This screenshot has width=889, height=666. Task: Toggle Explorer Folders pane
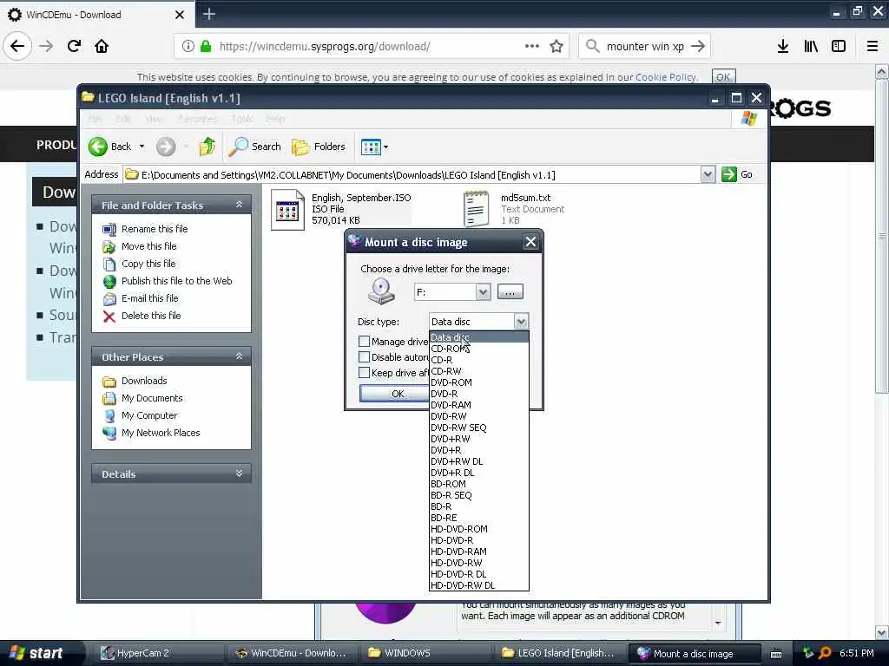(x=318, y=147)
